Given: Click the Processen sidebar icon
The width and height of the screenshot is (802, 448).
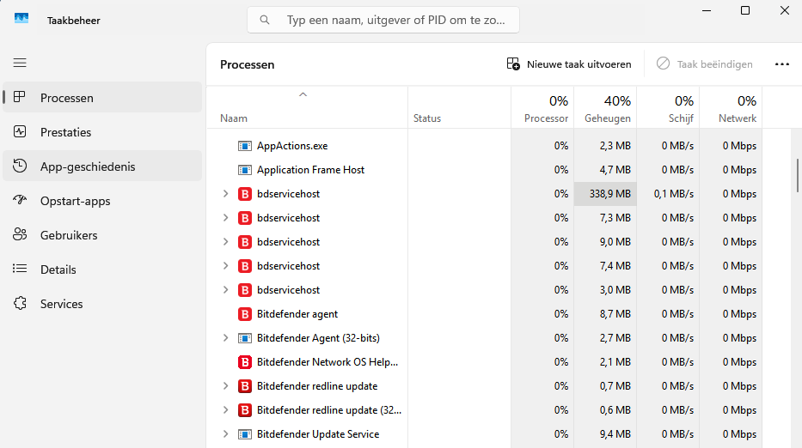Looking at the screenshot, I should click(x=20, y=97).
